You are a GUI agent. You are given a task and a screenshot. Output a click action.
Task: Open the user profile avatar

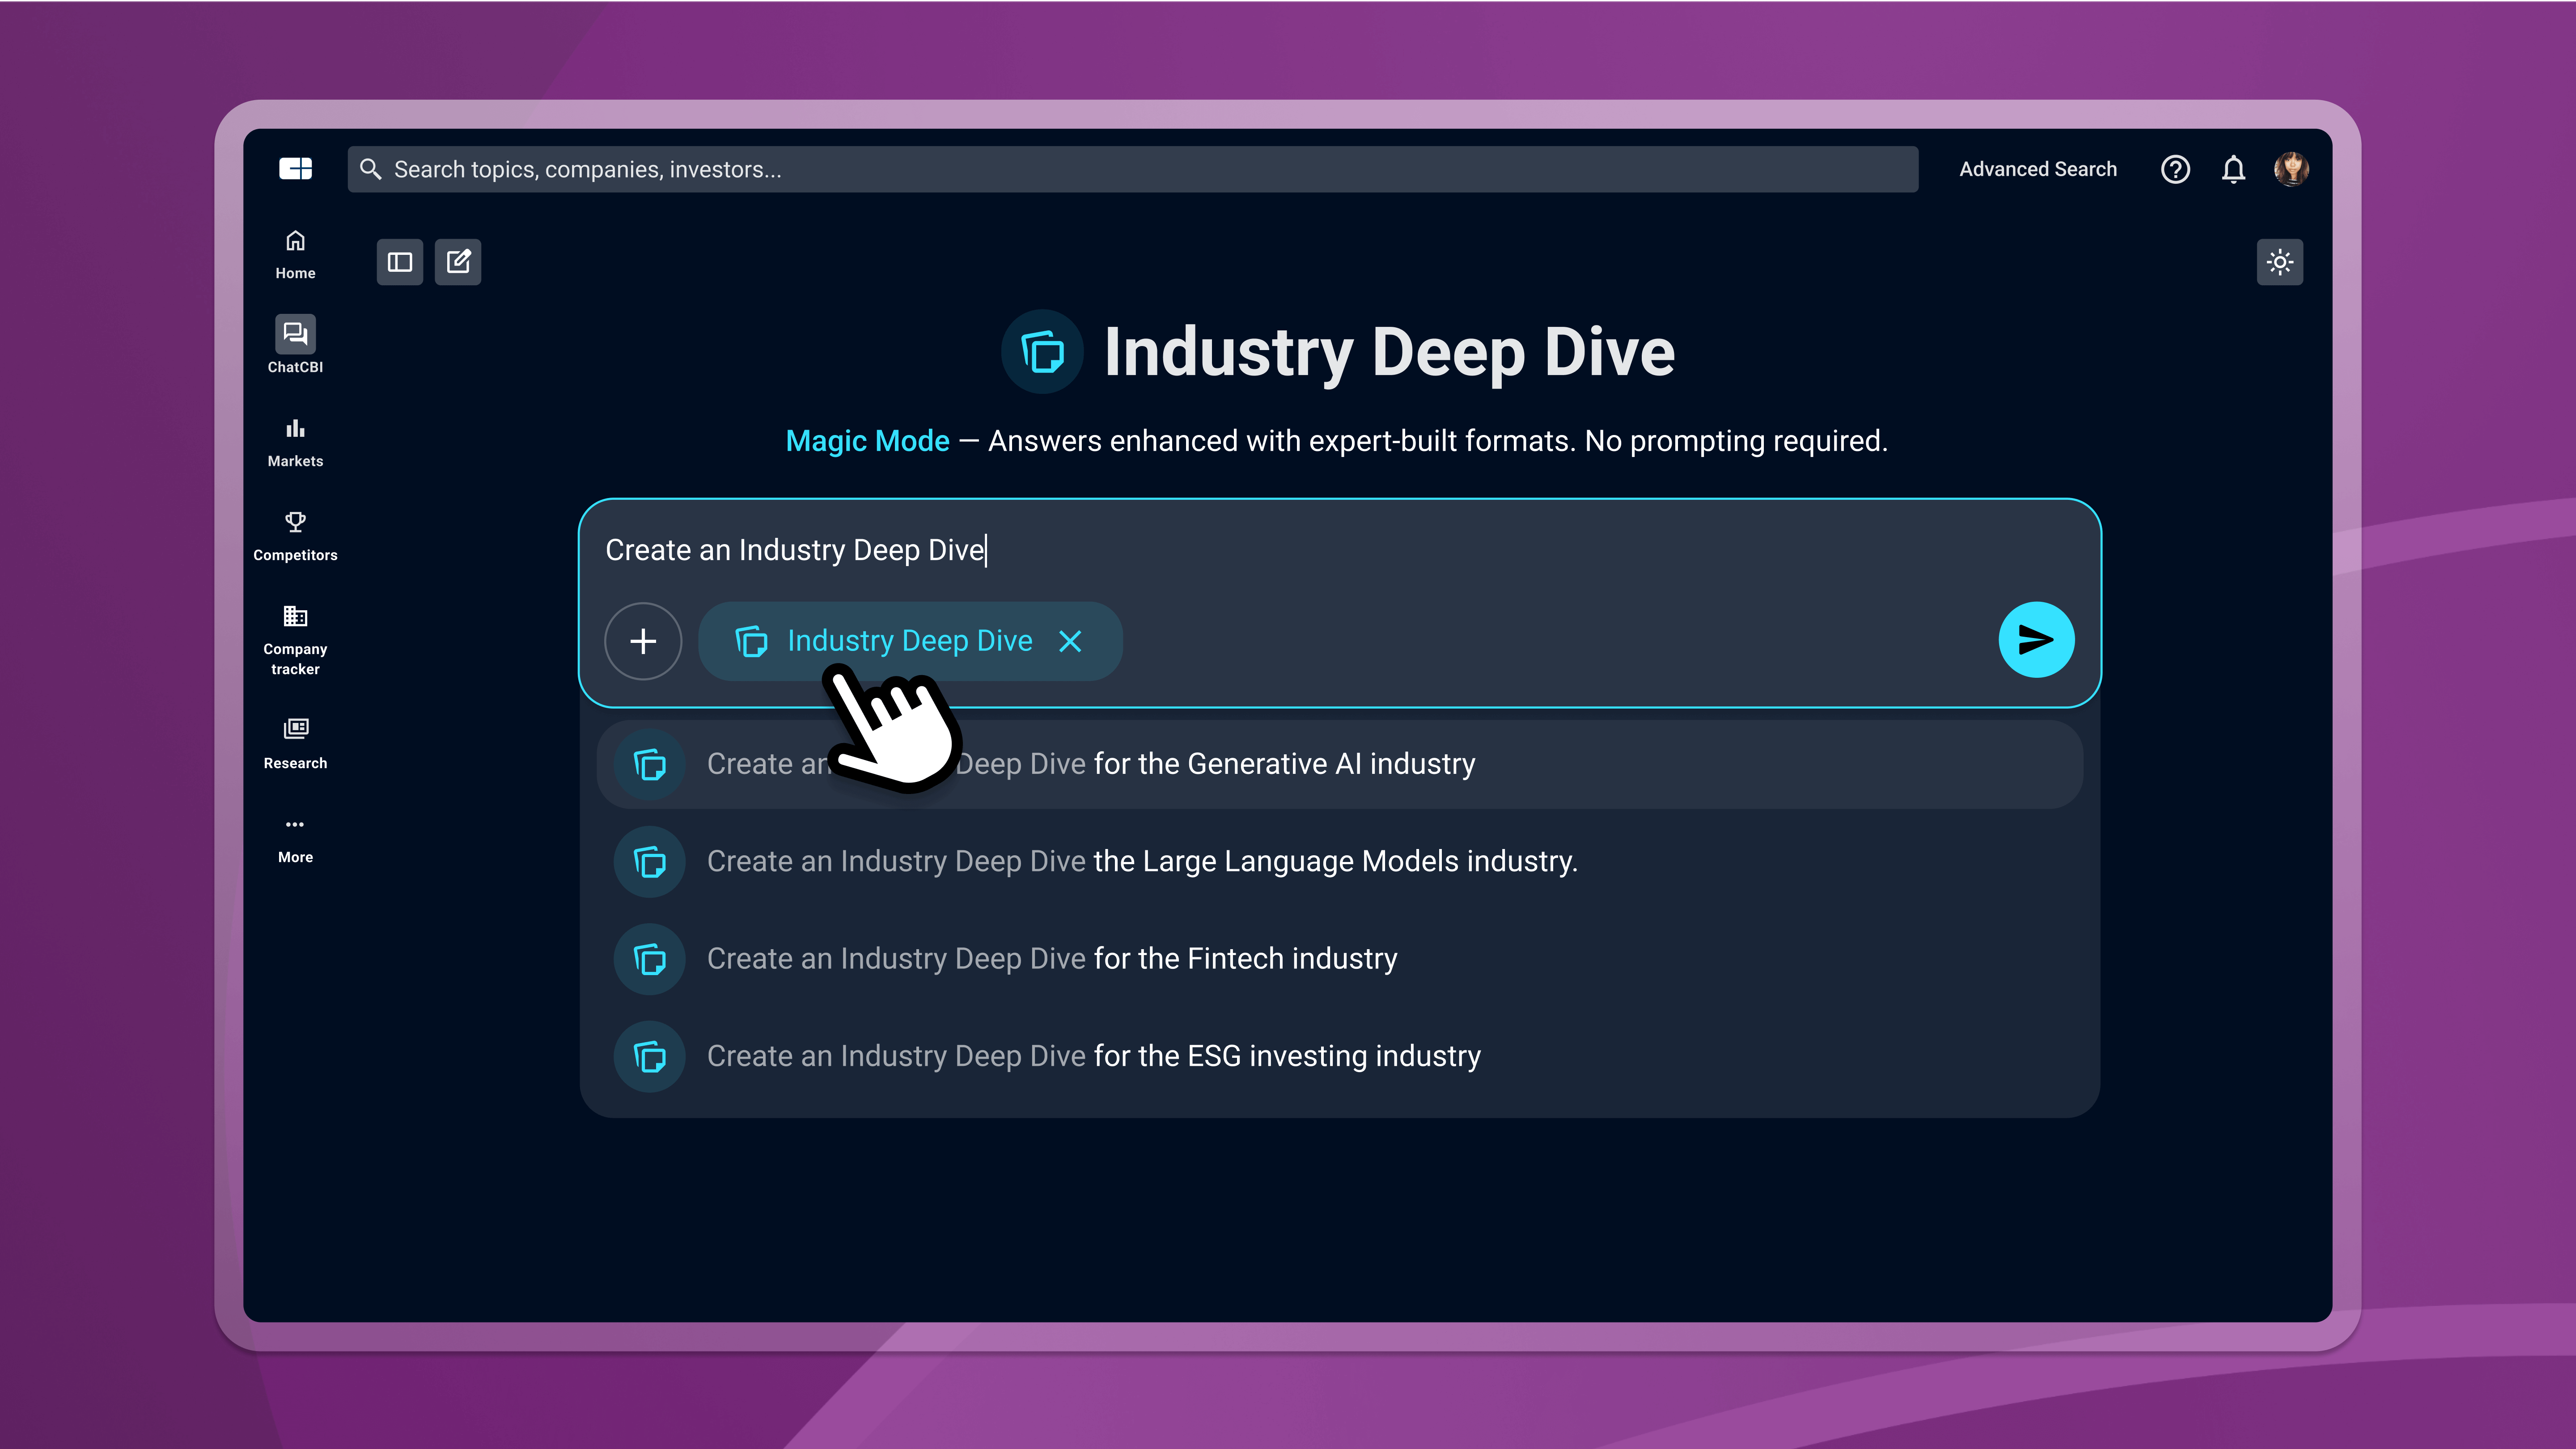[2291, 169]
